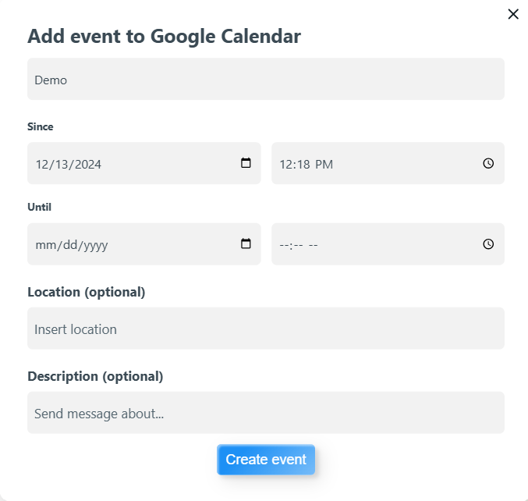Close the Add event dialog

(x=512, y=14)
